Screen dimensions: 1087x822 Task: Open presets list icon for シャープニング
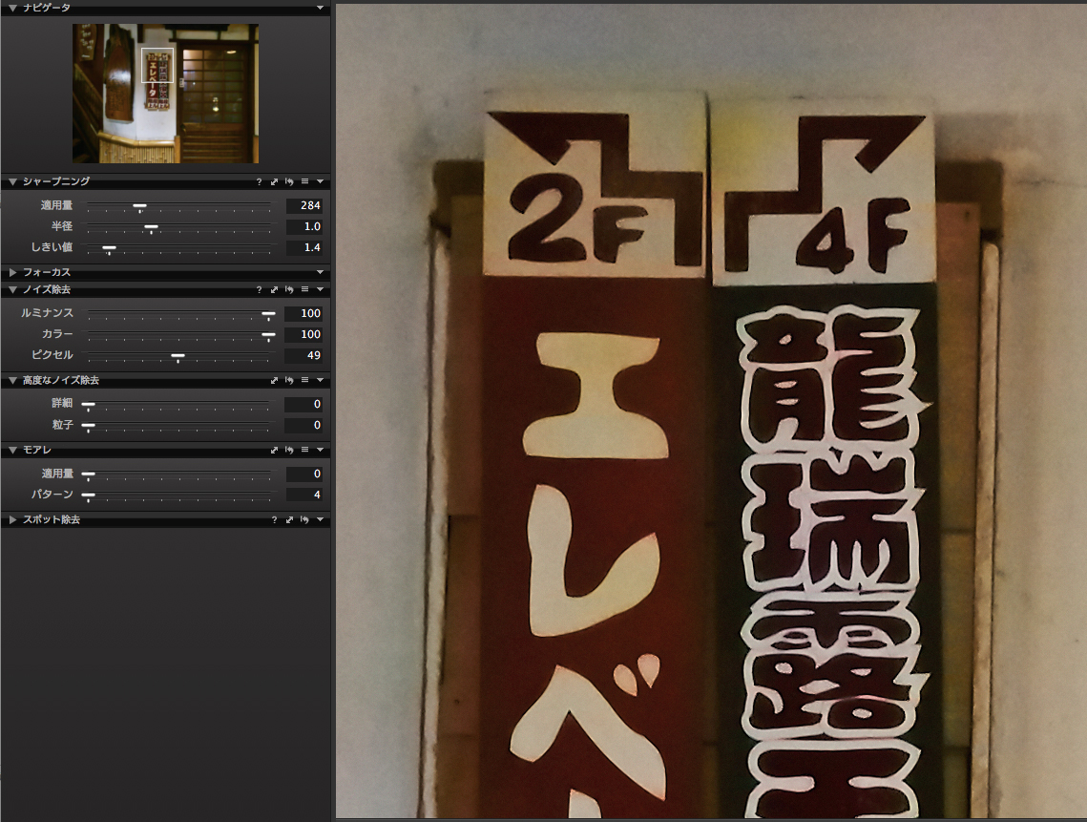304,181
